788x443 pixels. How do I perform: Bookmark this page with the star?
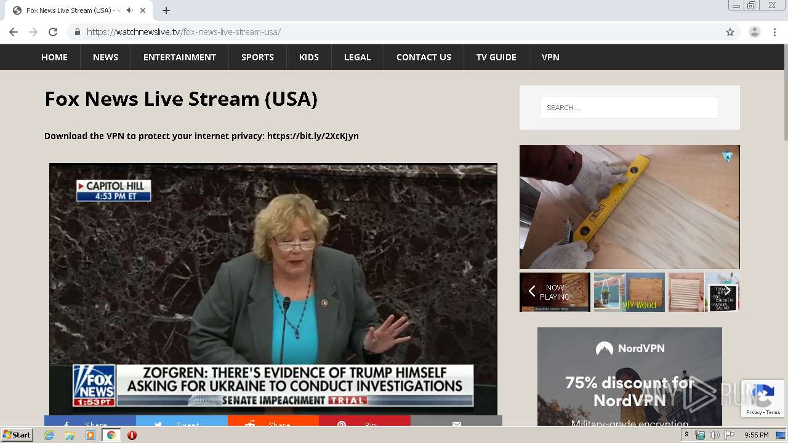(730, 32)
